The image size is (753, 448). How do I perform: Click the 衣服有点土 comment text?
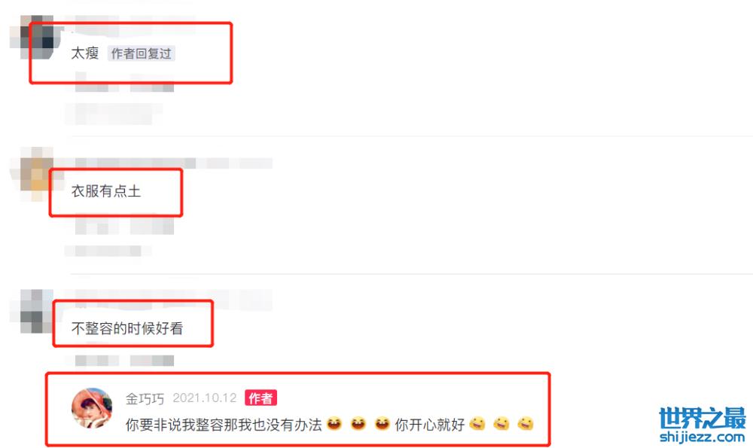point(106,191)
